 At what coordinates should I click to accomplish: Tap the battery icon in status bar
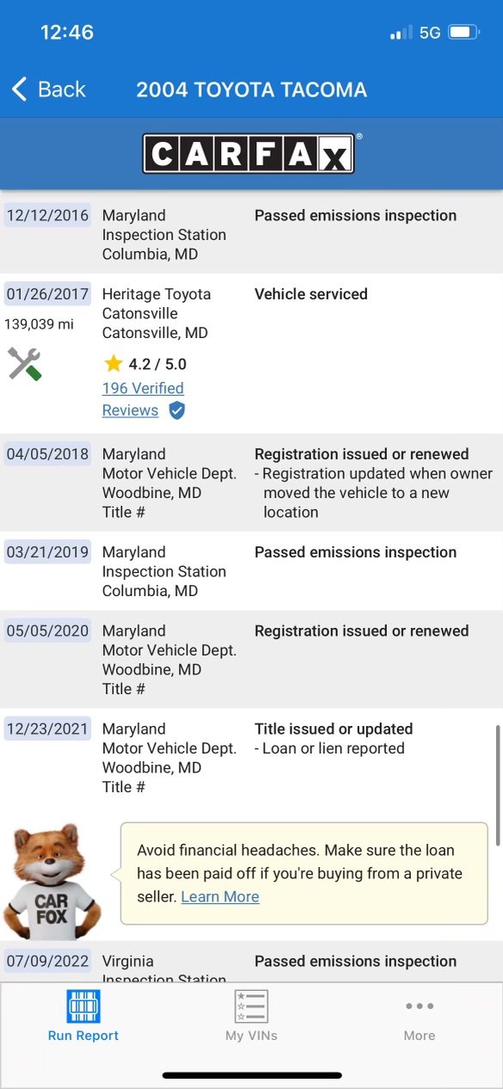463,33
